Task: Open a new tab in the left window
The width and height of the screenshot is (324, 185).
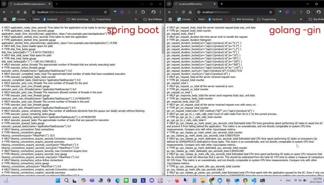Action: point(56,4)
